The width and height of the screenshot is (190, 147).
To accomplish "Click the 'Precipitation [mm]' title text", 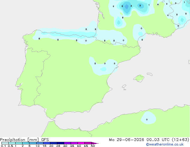I will 19,140.
